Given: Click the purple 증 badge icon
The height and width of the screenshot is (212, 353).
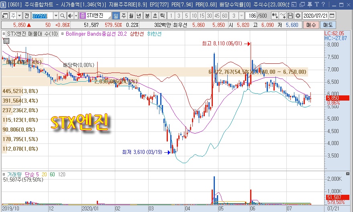Looking at the screenshot, I should [83, 16].
